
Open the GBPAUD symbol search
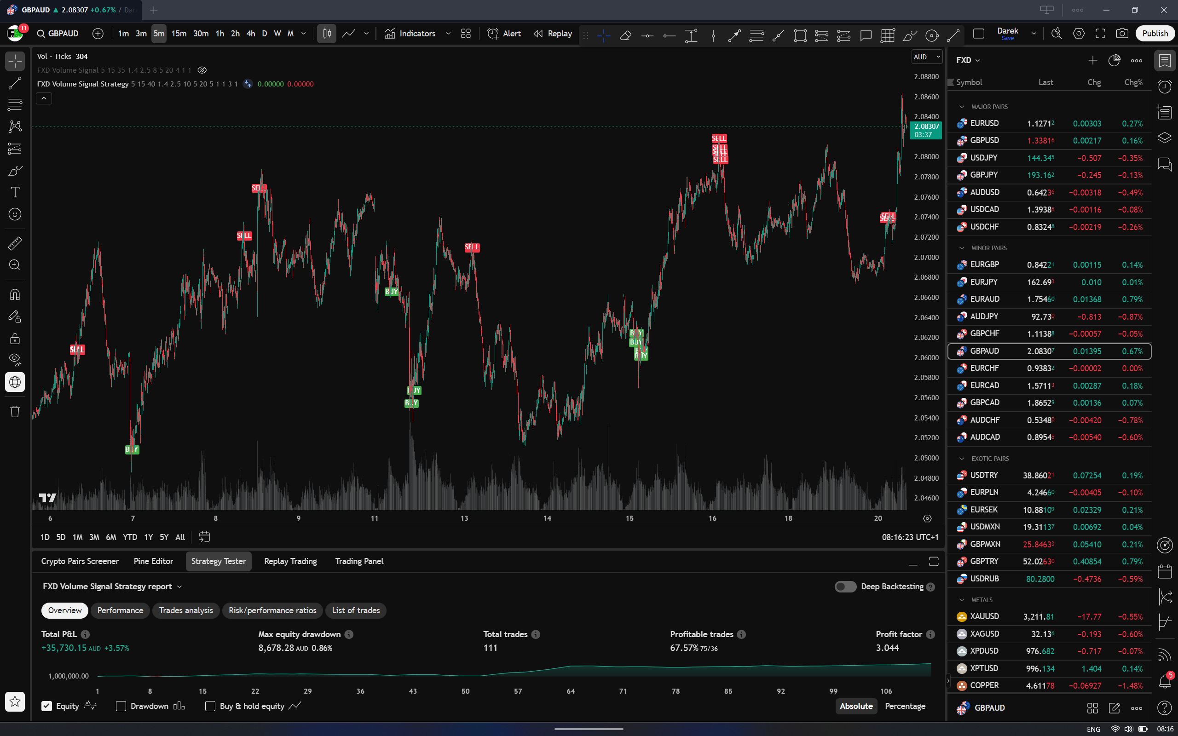(58, 34)
